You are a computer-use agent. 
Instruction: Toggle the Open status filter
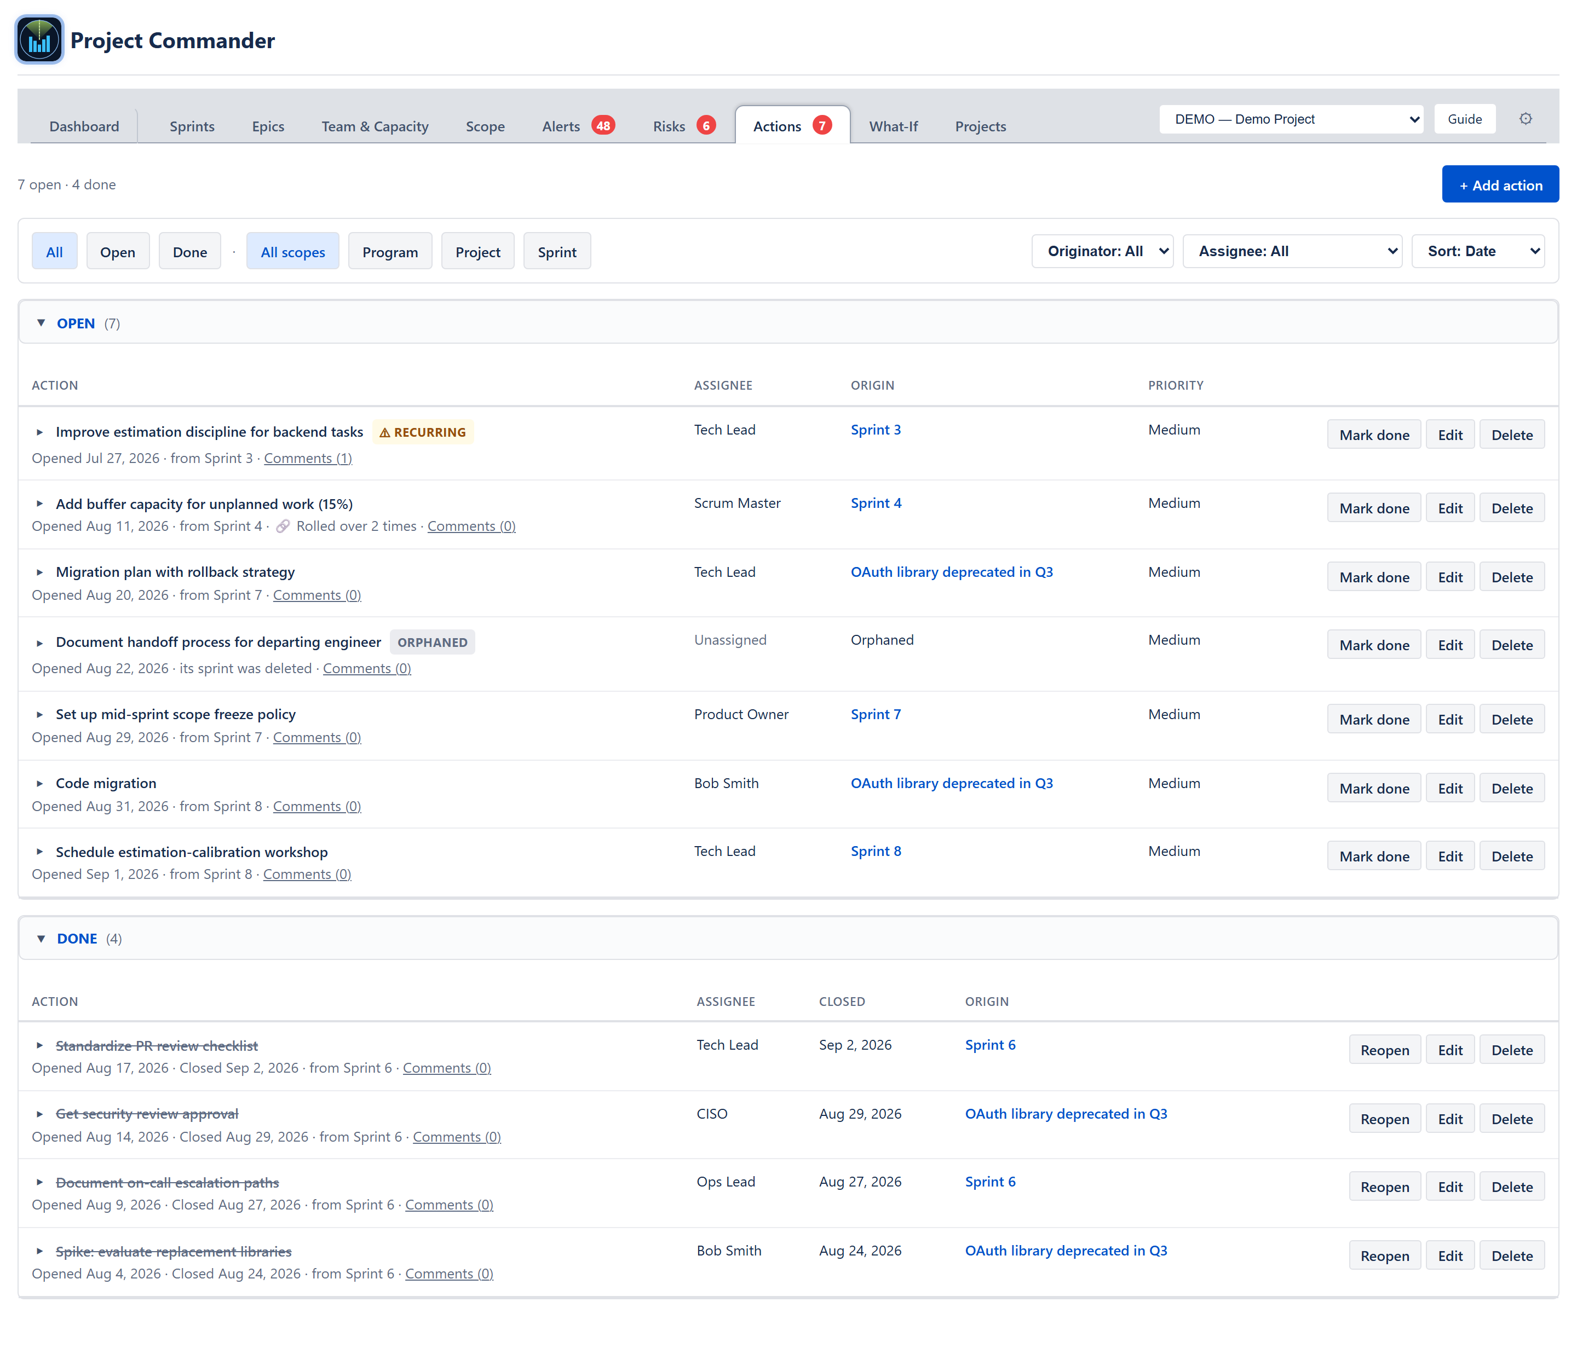click(x=118, y=252)
